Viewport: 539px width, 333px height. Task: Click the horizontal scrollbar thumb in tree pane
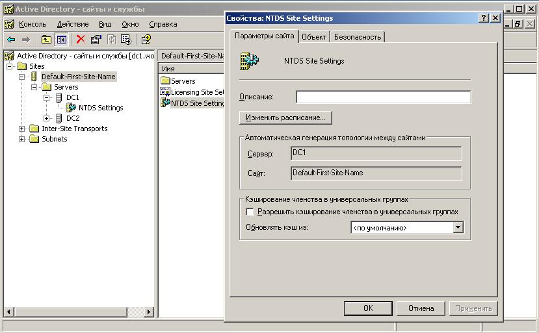point(70,312)
